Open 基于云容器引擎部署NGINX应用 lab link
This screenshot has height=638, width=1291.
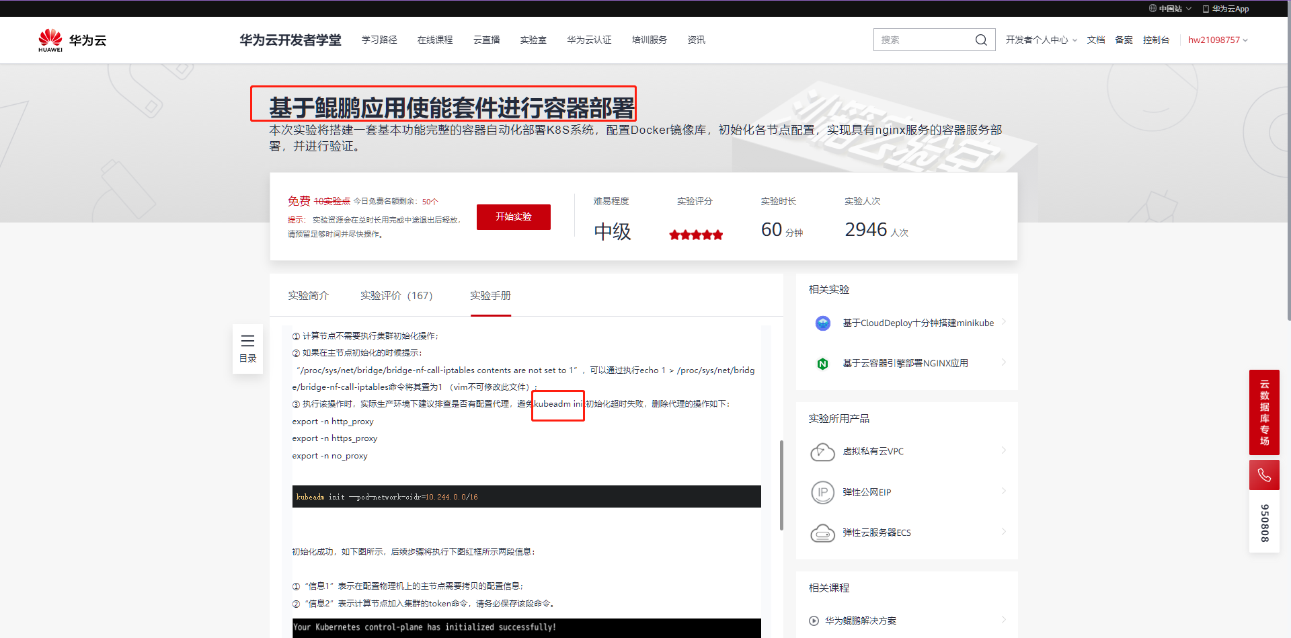point(906,364)
